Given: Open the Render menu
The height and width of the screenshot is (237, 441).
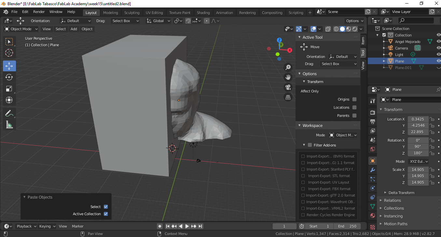Looking at the screenshot, I should [x=39, y=12].
